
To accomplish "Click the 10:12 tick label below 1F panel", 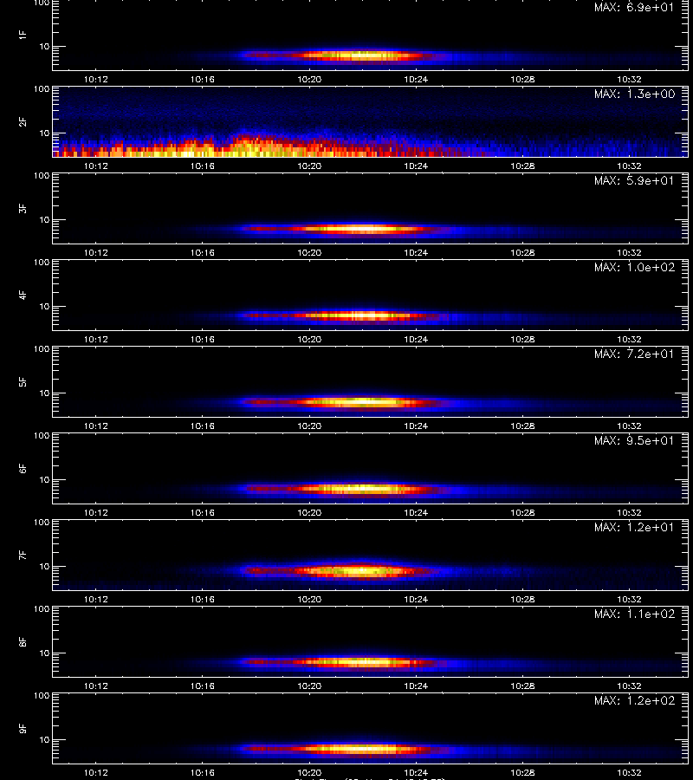I will (x=96, y=79).
